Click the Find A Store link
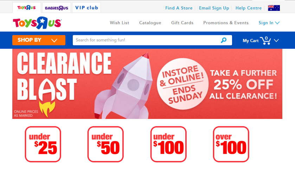295x174 pixels. tap(179, 8)
